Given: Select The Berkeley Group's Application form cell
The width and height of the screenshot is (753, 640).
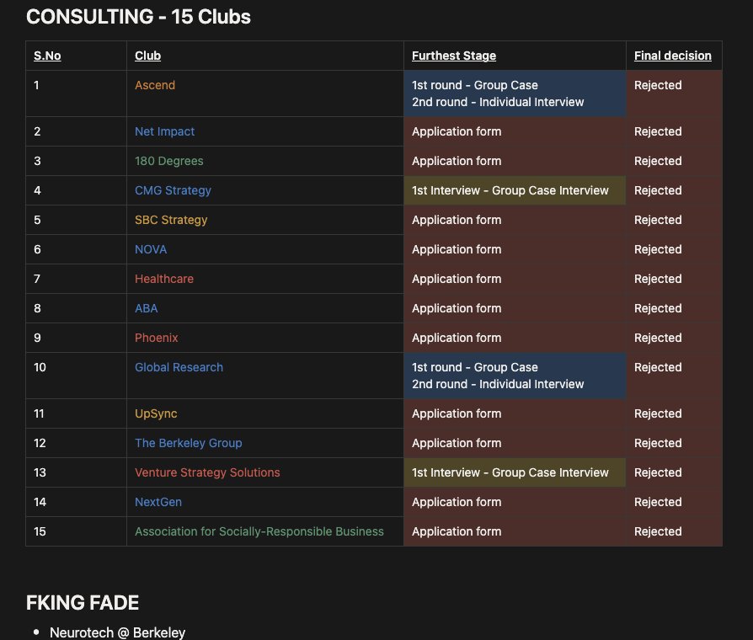Looking at the screenshot, I should pyautogui.click(x=515, y=443).
